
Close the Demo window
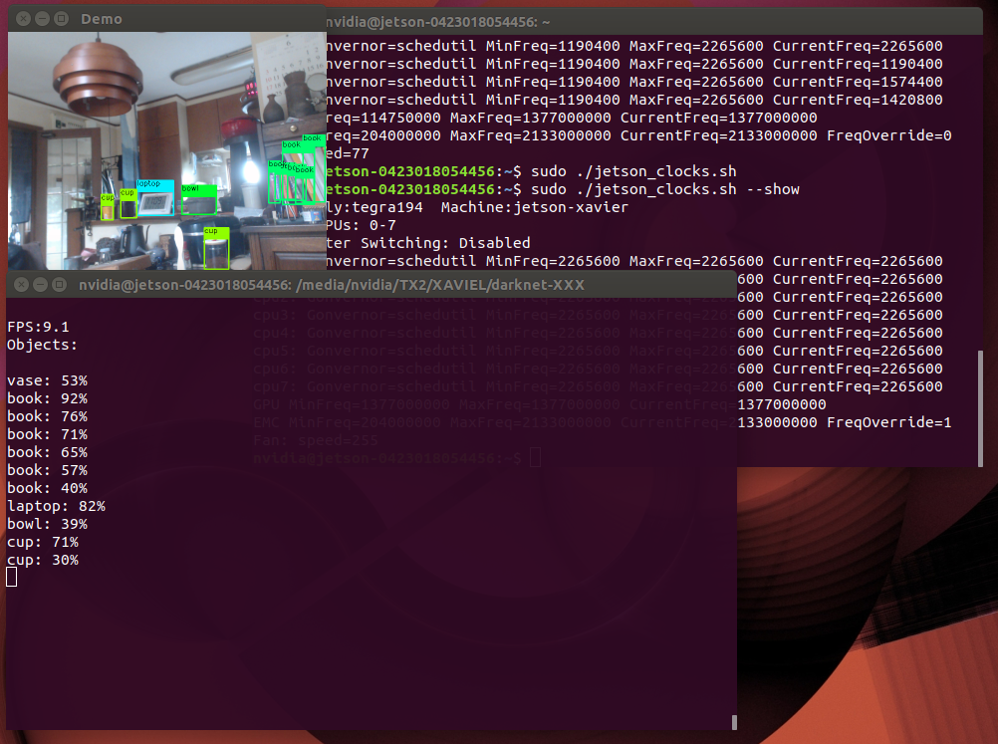click(x=23, y=19)
